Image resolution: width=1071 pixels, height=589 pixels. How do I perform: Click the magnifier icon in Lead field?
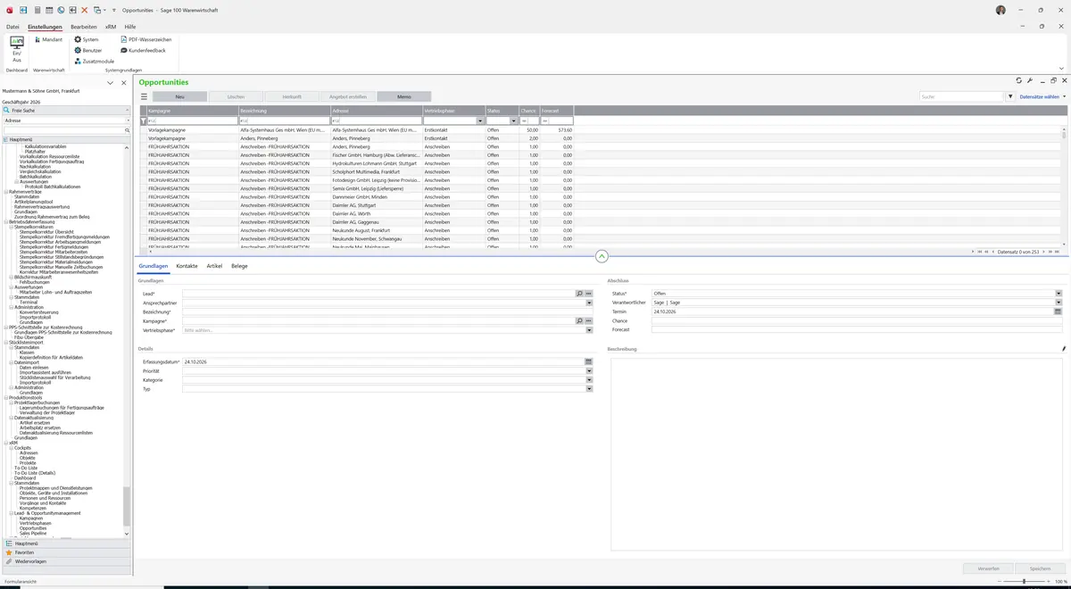click(579, 293)
